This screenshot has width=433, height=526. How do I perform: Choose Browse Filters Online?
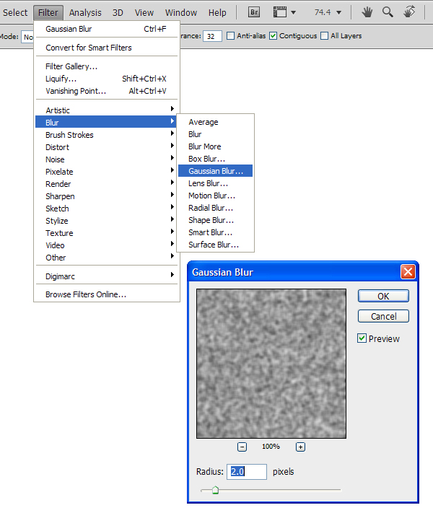[x=107, y=294]
